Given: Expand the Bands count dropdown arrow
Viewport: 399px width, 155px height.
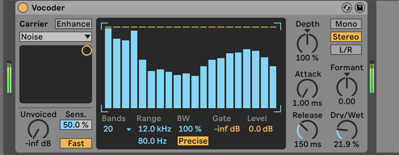Looking at the screenshot, I should 129,129.
